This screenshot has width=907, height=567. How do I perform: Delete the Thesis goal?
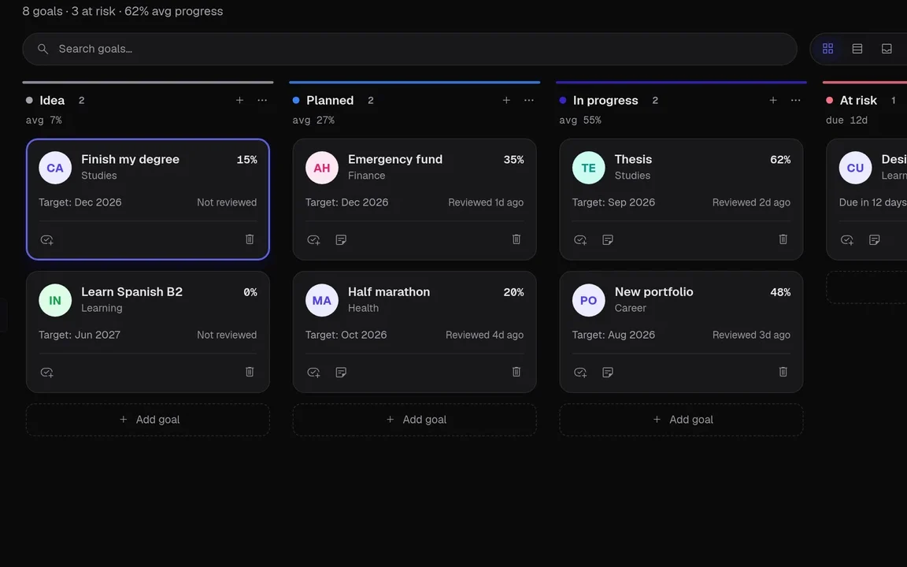pyautogui.click(x=783, y=239)
